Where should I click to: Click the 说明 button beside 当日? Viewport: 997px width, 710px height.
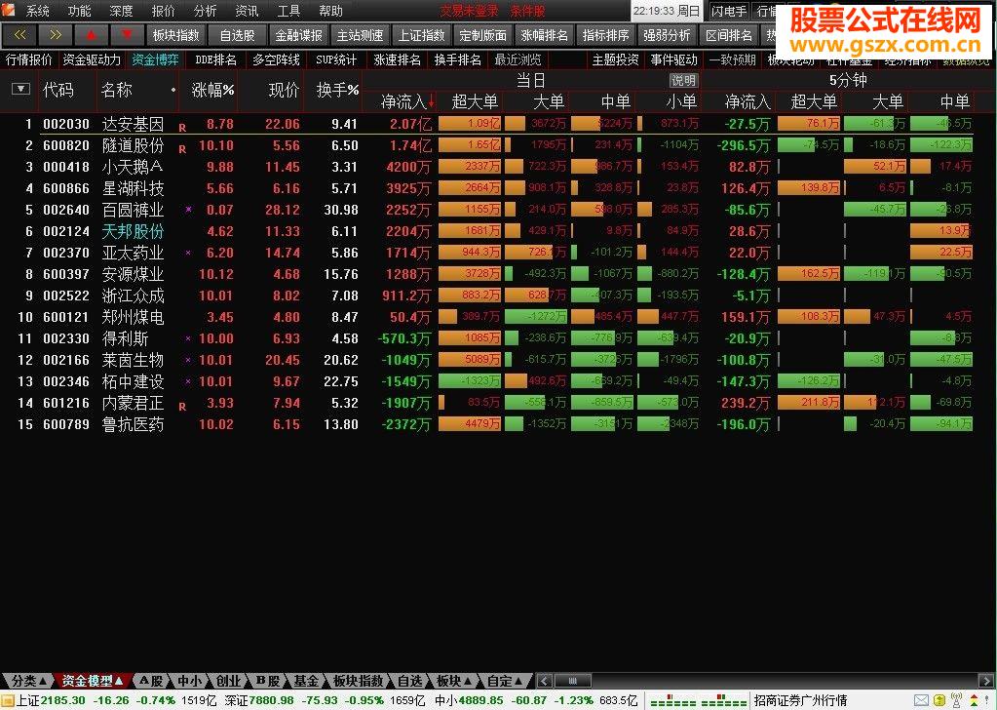pyautogui.click(x=683, y=80)
